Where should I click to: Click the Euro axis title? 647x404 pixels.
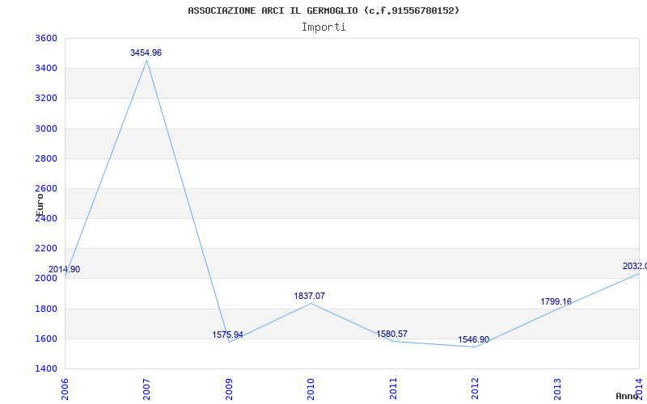coord(39,204)
